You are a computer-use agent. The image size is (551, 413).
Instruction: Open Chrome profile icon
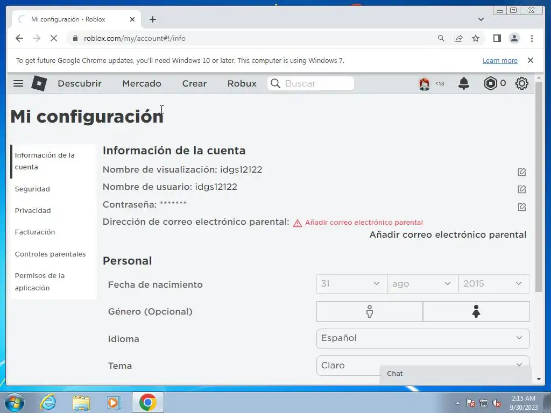coord(514,38)
